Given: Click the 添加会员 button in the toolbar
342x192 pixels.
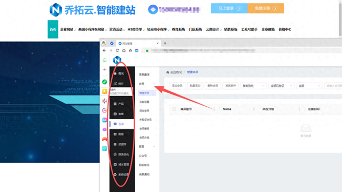Looking at the screenshot, I should (x=177, y=86).
